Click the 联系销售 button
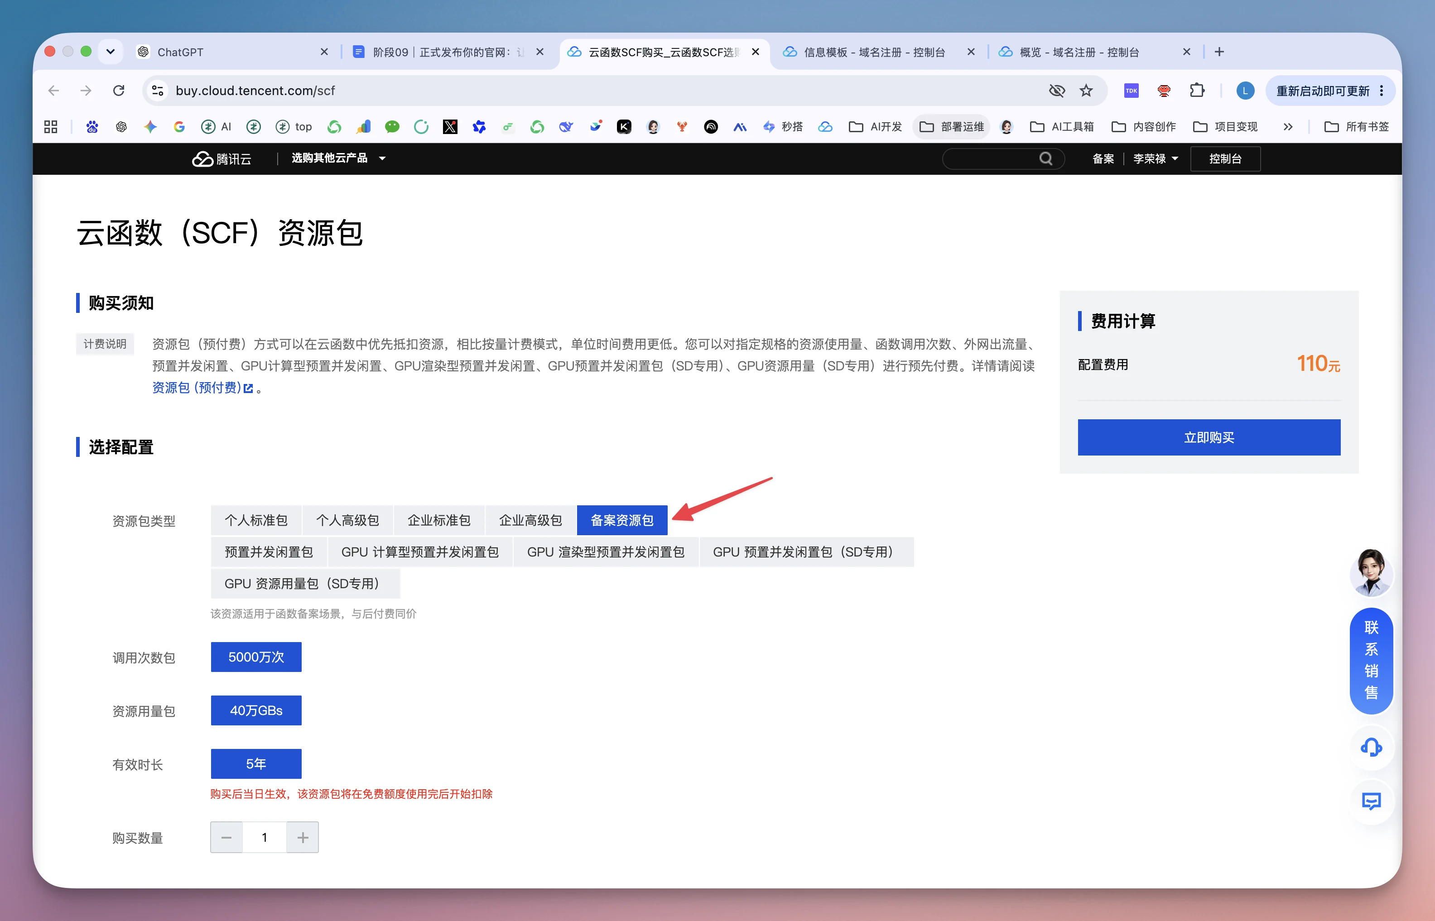Image resolution: width=1435 pixels, height=921 pixels. [1371, 660]
